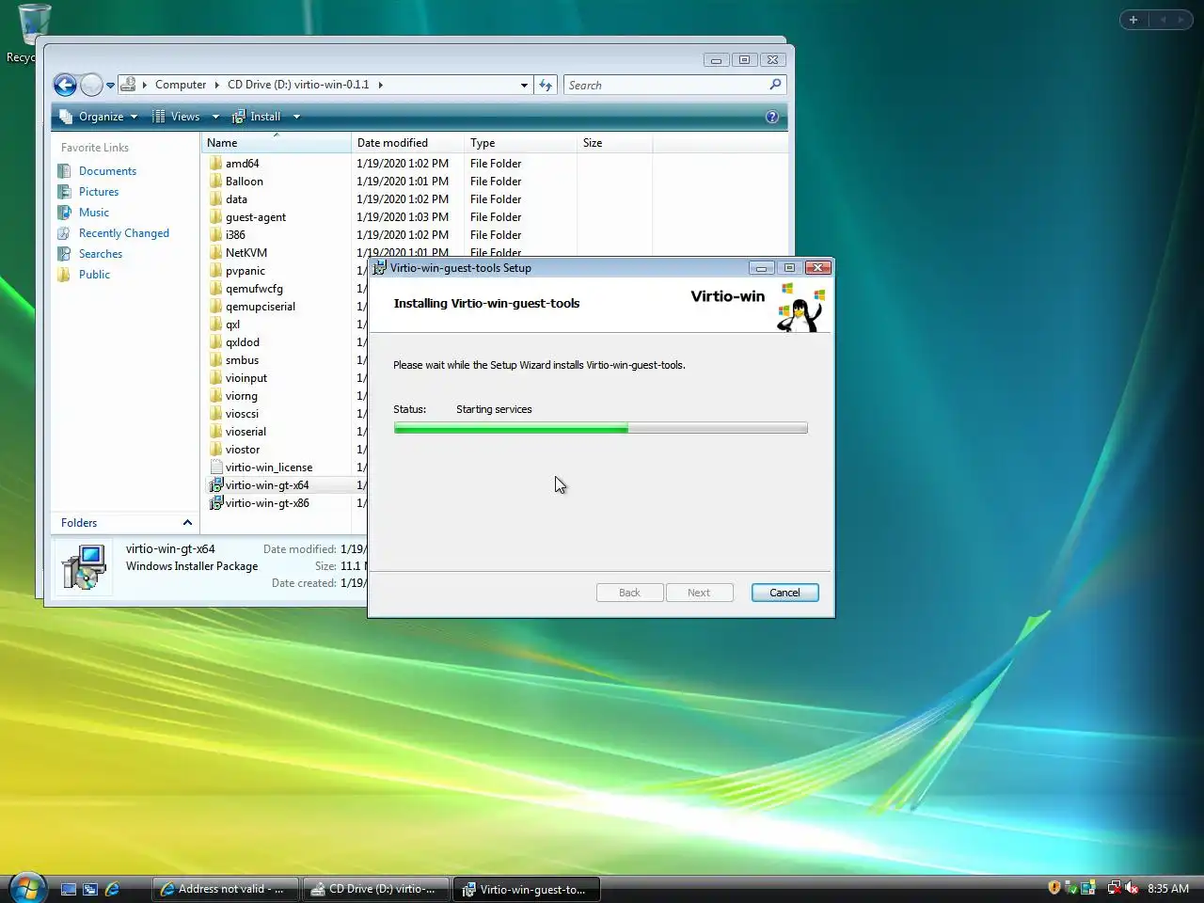The width and height of the screenshot is (1204, 903).
Task: Select the virtio-win-gt-x64 installer icon
Action: (215, 485)
